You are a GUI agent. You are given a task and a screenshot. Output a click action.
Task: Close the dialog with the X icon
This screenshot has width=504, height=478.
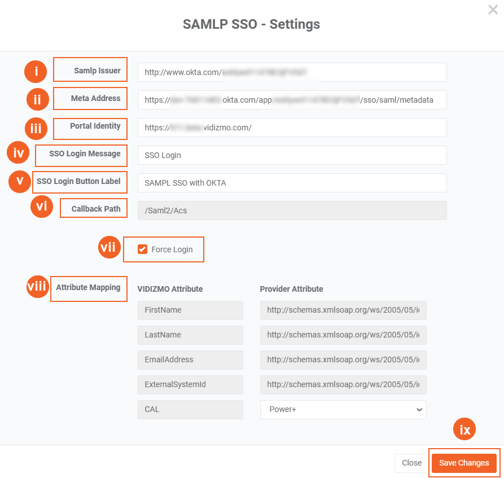point(493,10)
